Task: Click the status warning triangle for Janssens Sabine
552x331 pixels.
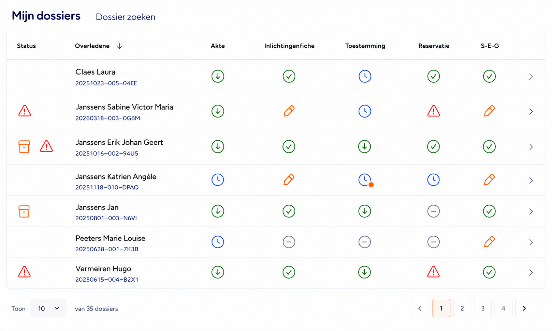Action: point(25,111)
